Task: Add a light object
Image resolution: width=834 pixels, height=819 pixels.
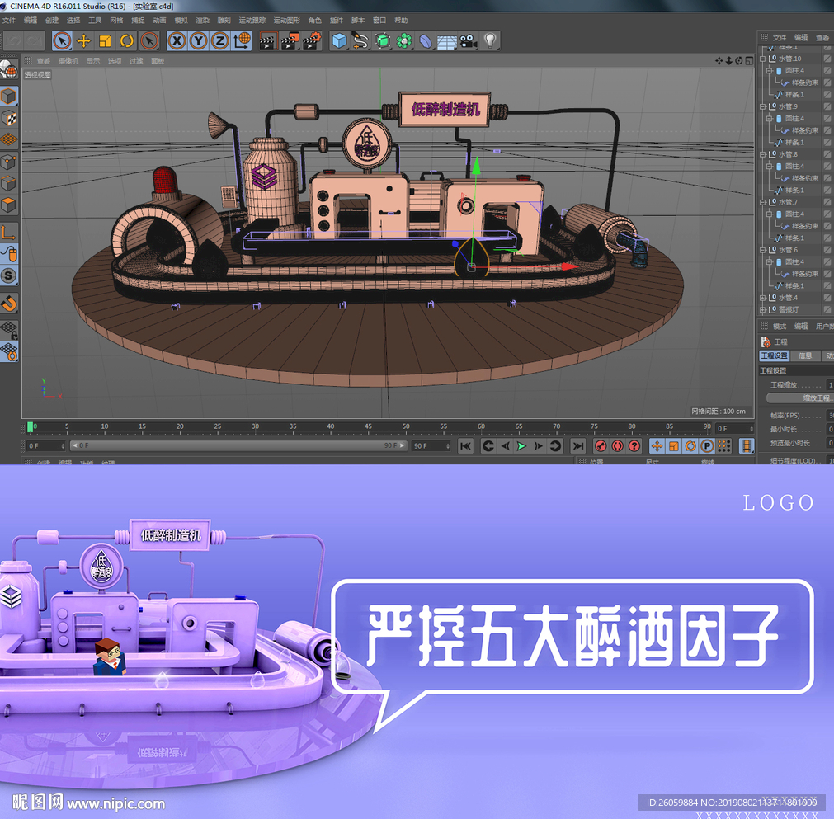Action: (x=490, y=40)
